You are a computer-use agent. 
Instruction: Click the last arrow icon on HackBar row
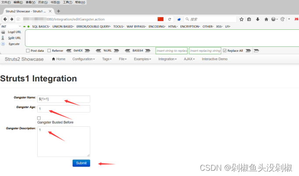click(x=257, y=51)
